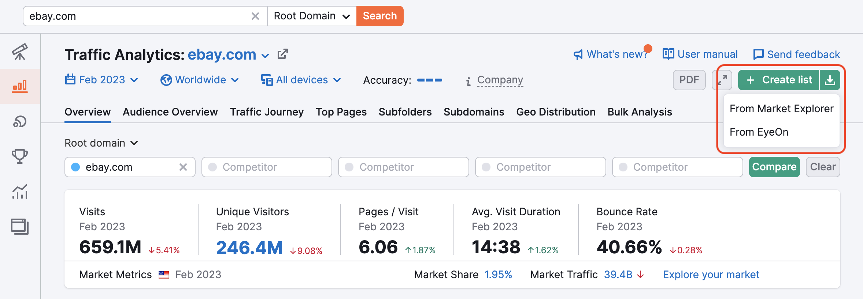This screenshot has height=299, width=863.
Task: Click the green Compare button
Action: click(x=774, y=167)
